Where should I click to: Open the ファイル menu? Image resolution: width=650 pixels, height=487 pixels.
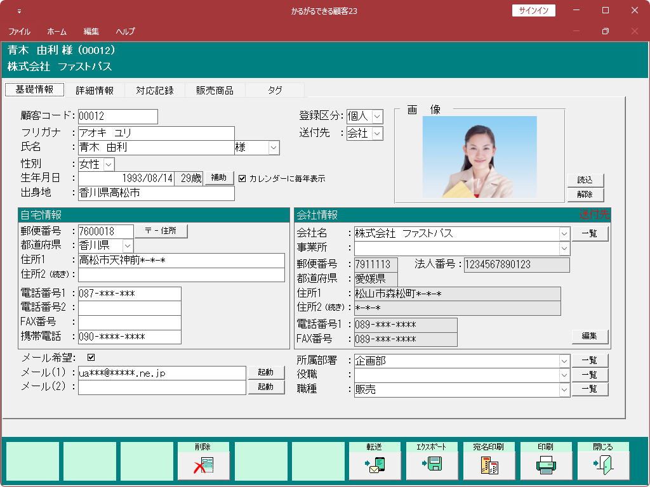pos(19,31)
